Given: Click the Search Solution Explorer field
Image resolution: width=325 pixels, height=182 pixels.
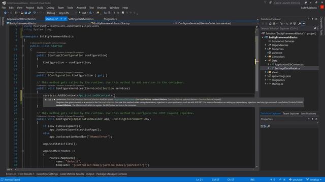Looking at the screenshot, I should [287, 28].
